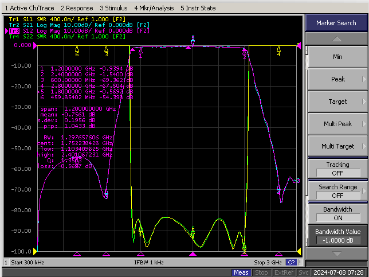Image resolution: width=369 pixels, height=277 pixels.
Task: Click the Stop 3 GHz value
Action: pos(268,263)
